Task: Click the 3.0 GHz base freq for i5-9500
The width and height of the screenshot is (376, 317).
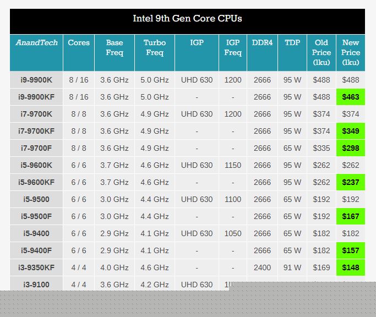Action: coord(115,199)
